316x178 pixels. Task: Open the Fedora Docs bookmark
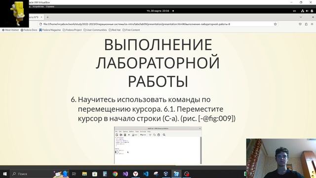tap(29, 30)
